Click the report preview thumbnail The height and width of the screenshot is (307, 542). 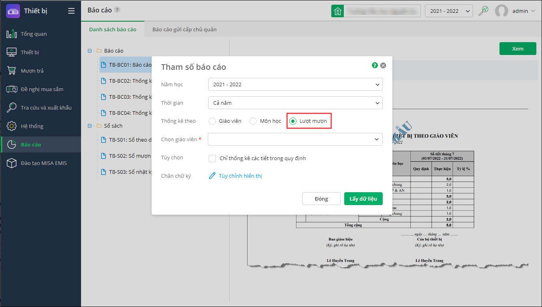pos(387,189)
